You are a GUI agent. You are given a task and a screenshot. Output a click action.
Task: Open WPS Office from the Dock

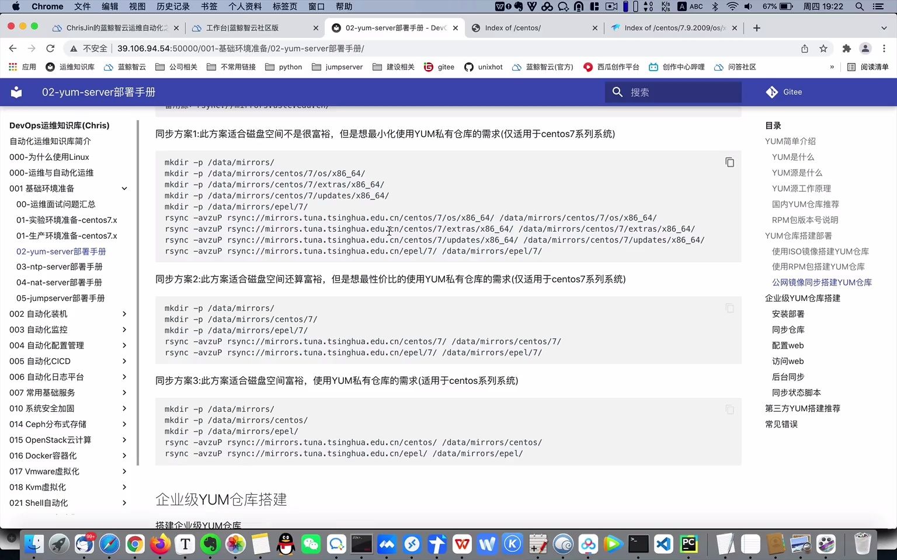462,544
